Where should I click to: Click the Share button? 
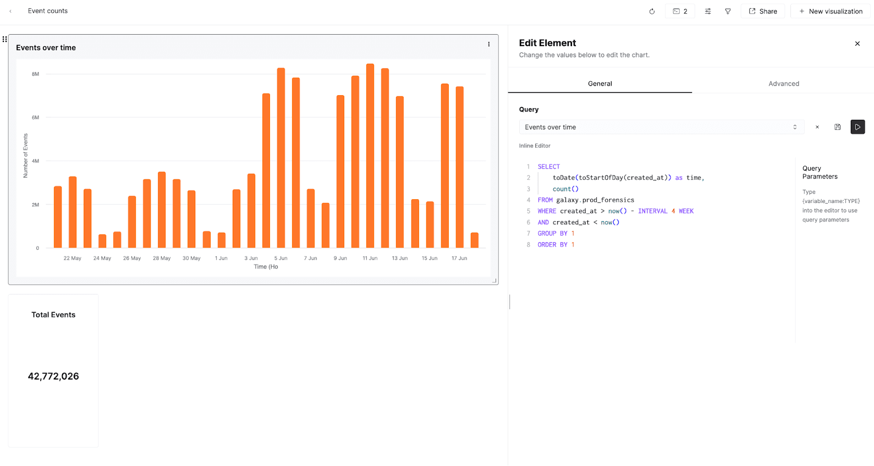(x=762, y=11)
